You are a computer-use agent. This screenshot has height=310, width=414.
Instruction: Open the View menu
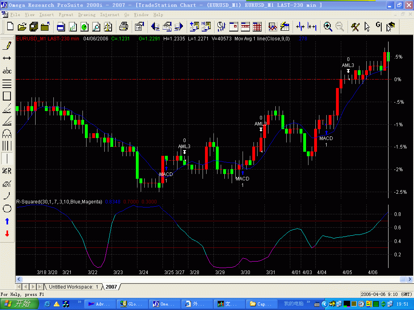point(30,15)
